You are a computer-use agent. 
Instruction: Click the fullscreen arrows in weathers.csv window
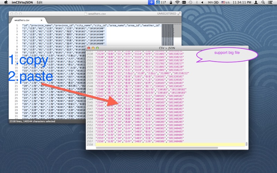[x=179, y=13]
